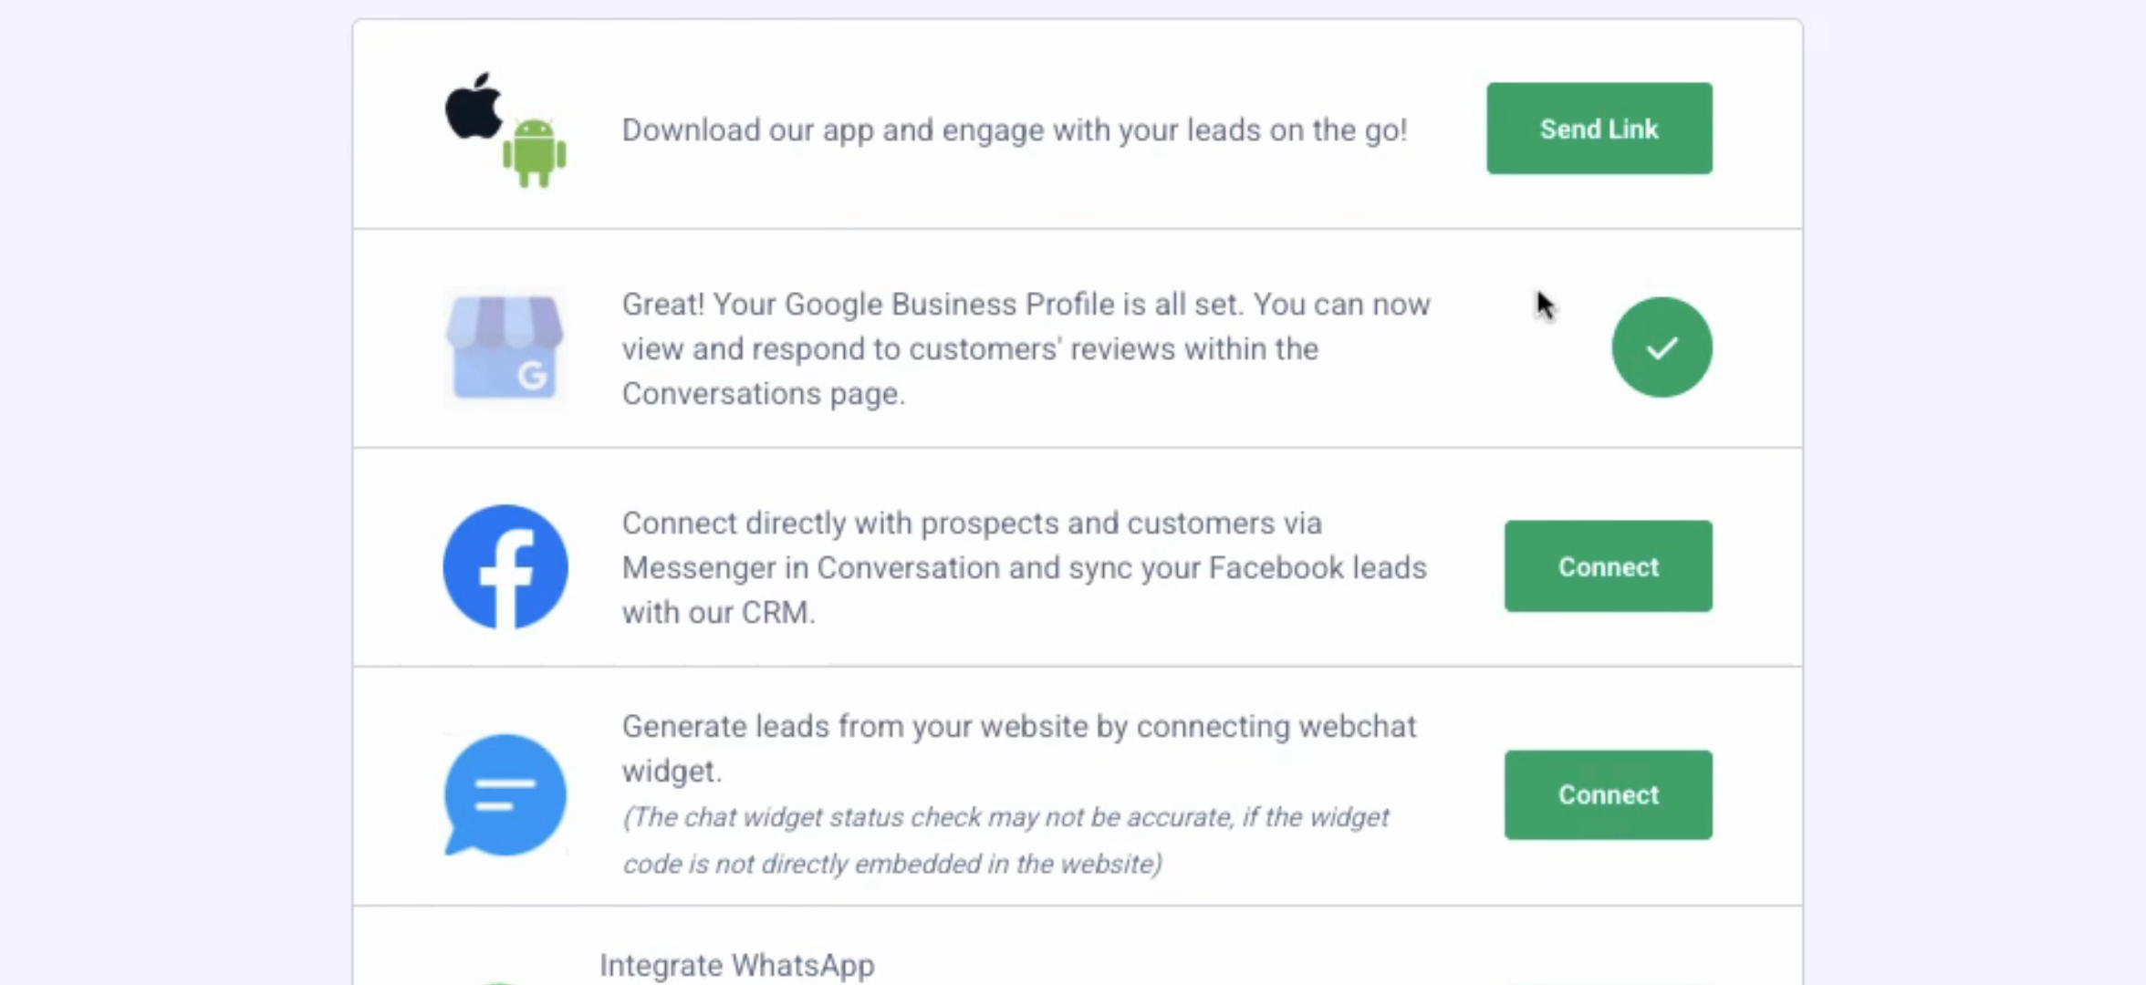Click the "code is not directly embedded" line

point(891,864)
